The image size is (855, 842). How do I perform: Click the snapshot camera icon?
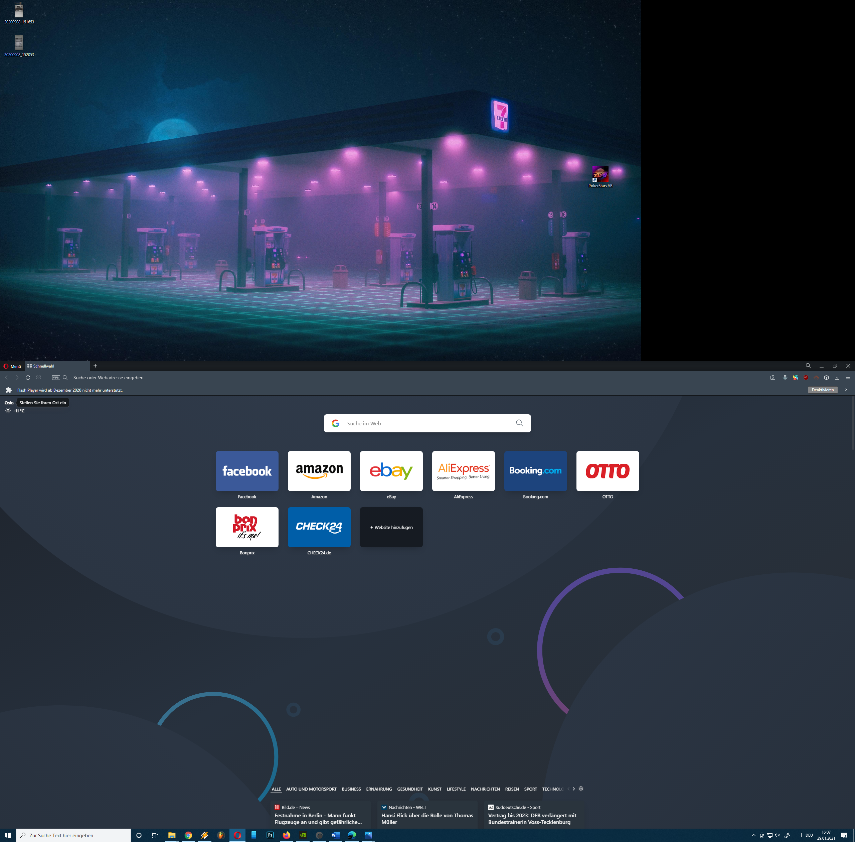pos(772,378)
